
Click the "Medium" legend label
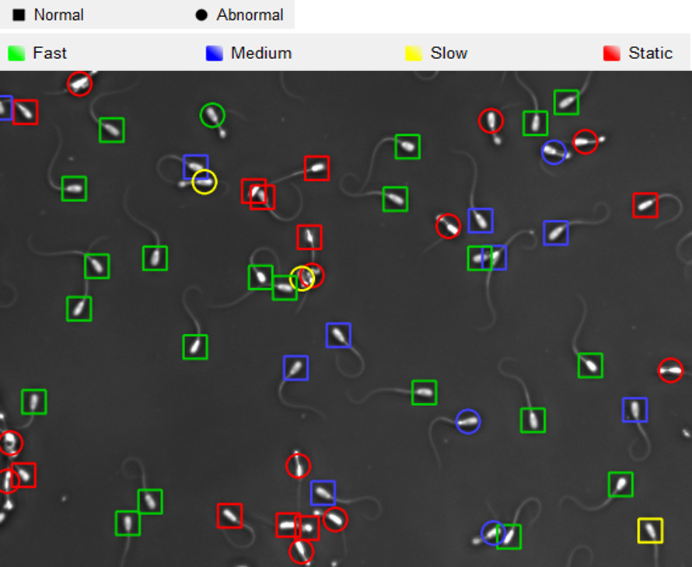(x=261, y=53)
